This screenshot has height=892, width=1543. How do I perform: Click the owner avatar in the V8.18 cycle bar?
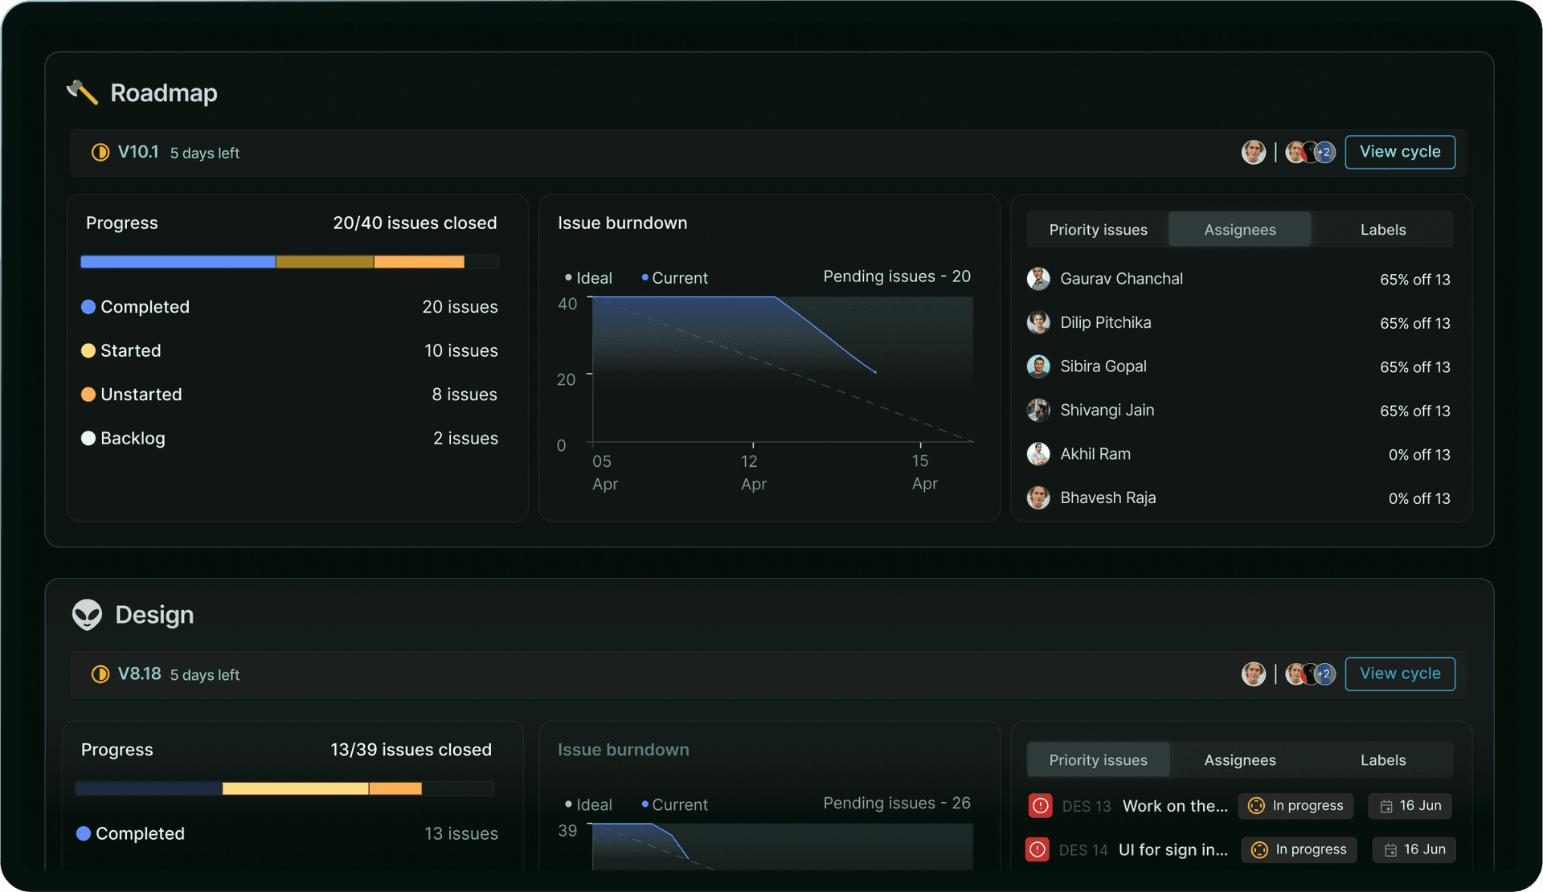1254,674
